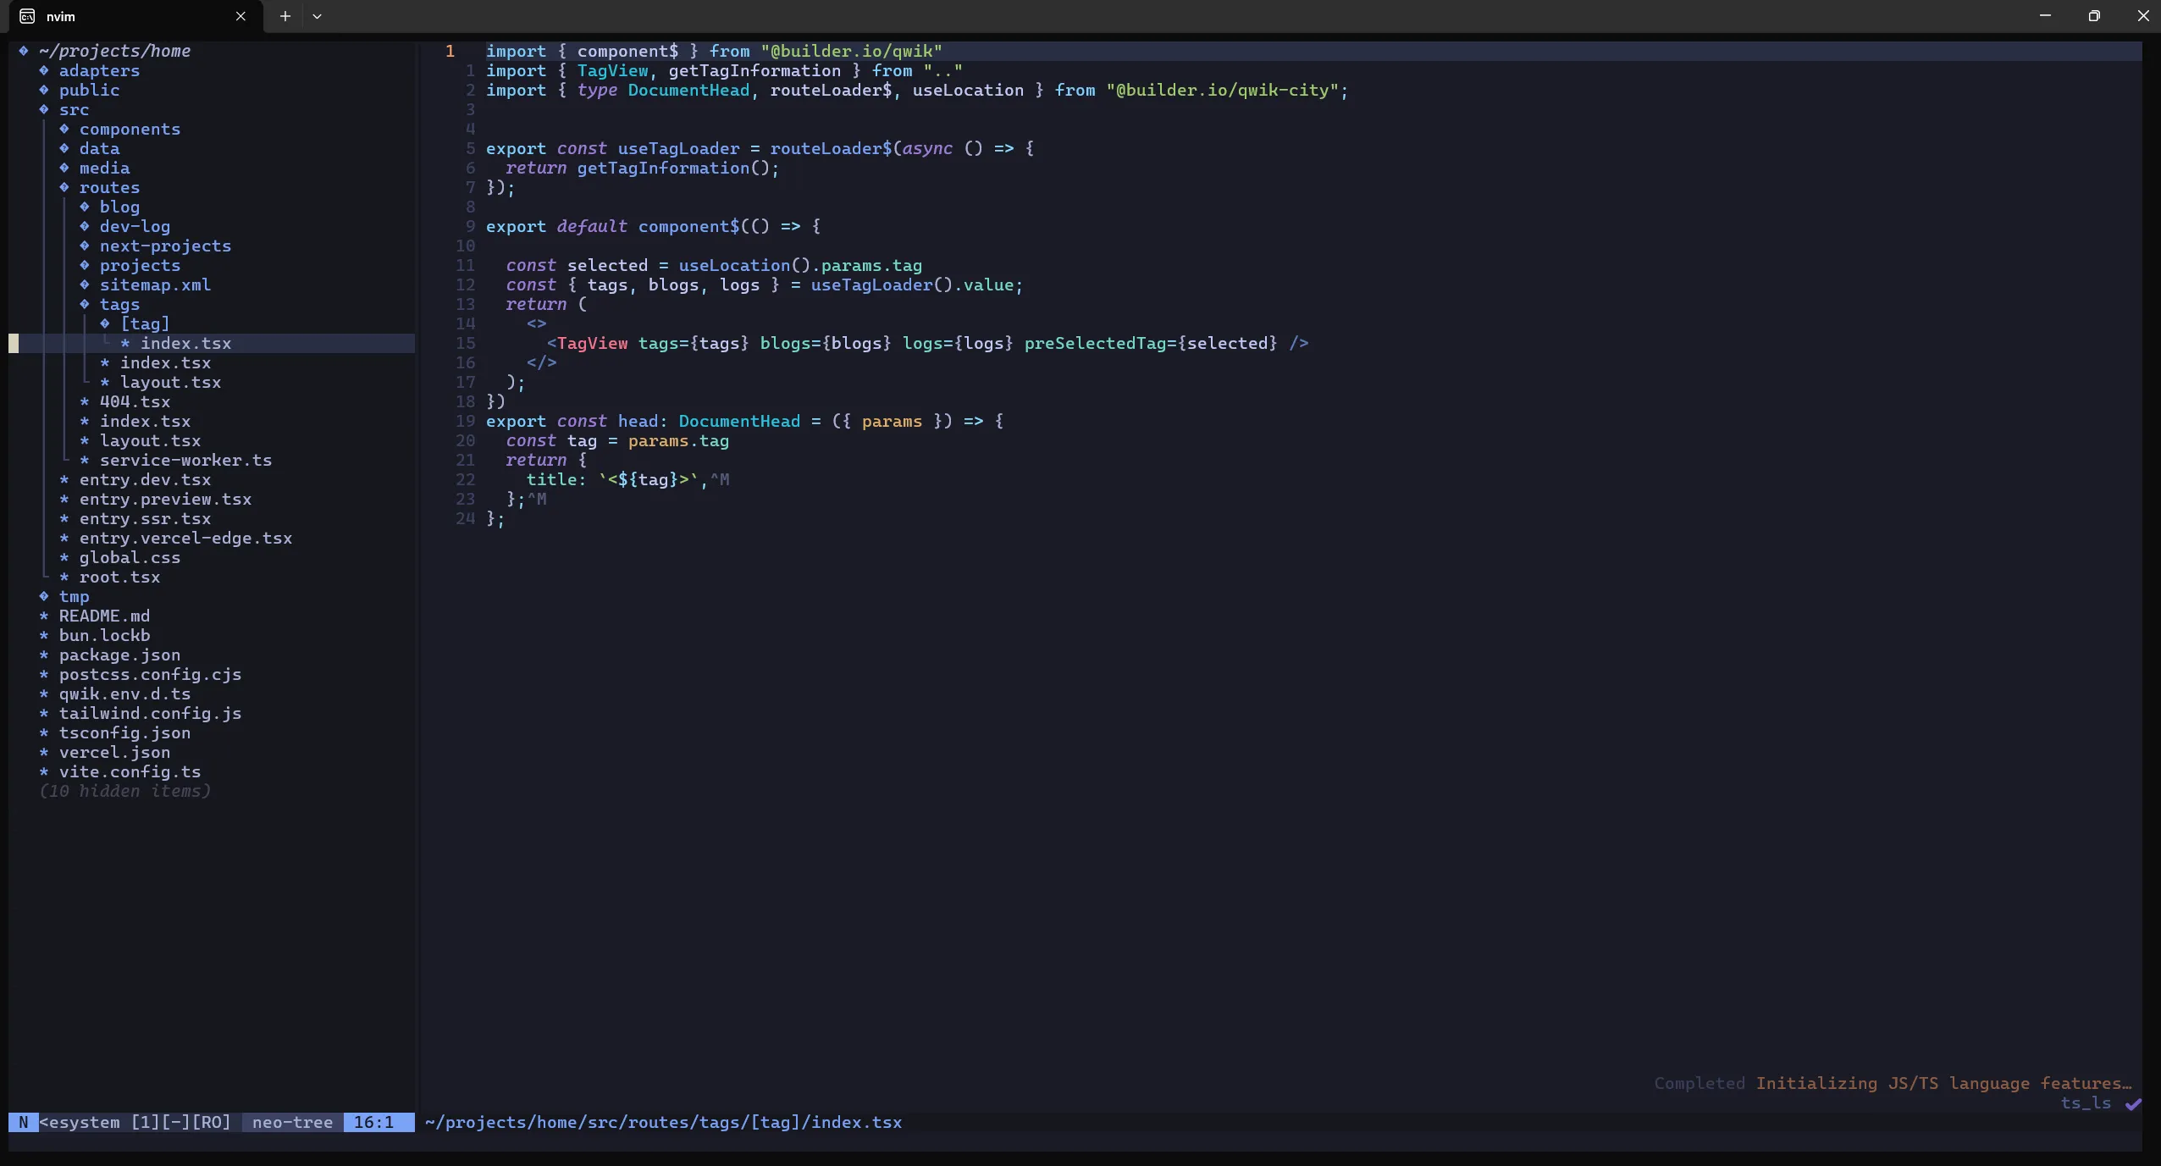Toggle the hidden items indicator at bottom
Viewport: 2161px width, 1166px height.
125,791
